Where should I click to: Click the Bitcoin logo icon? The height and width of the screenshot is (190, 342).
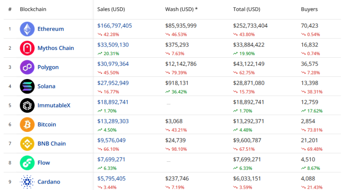tap(27, 124)
